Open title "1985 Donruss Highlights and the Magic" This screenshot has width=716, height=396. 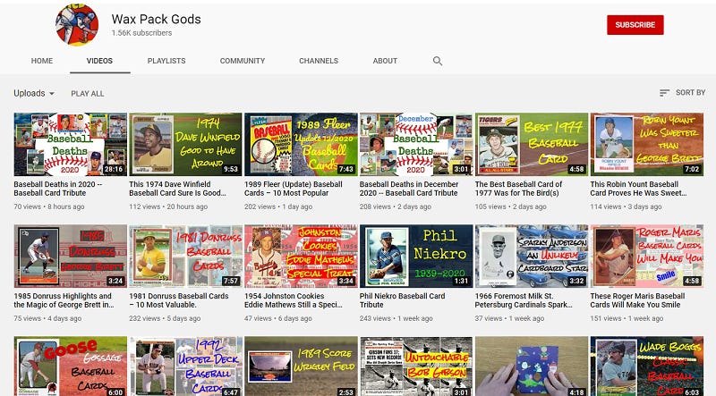point(64,300)
